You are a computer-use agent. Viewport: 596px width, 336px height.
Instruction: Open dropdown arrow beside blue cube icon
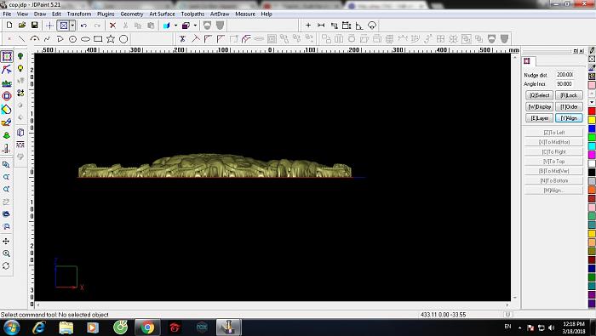point(175,26)
